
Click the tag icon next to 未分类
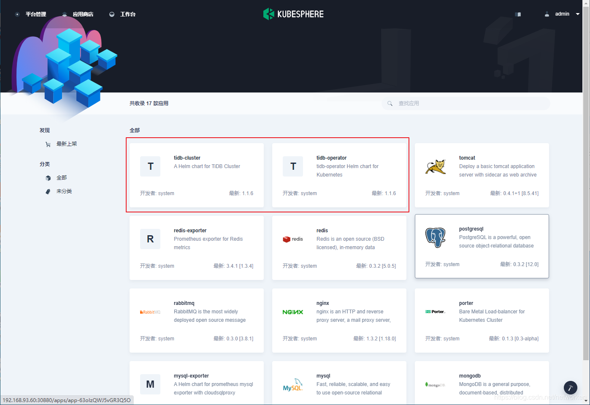click(x=48, y=192)
